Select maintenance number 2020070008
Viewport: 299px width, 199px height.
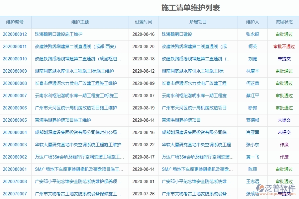click(15, 181)
